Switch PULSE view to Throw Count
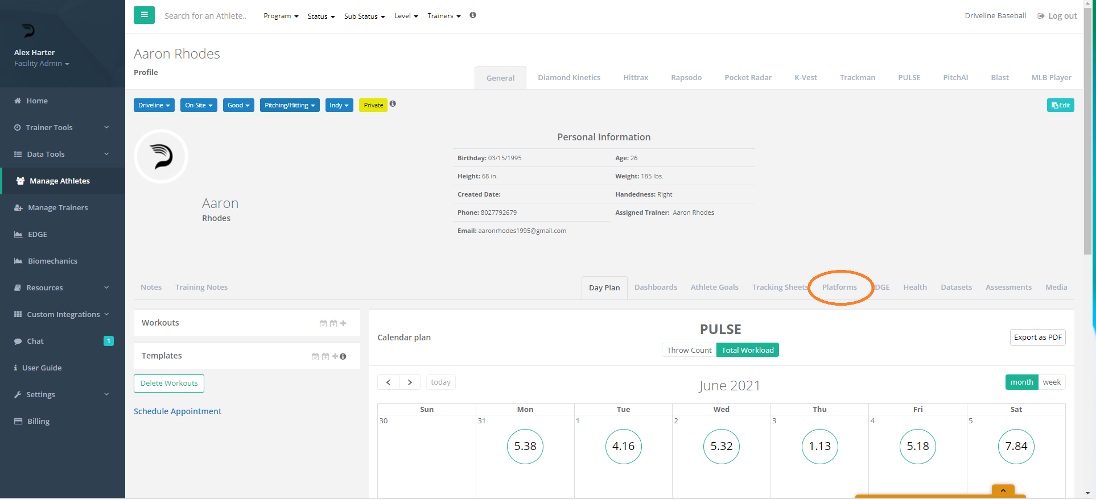 (689, 350)
